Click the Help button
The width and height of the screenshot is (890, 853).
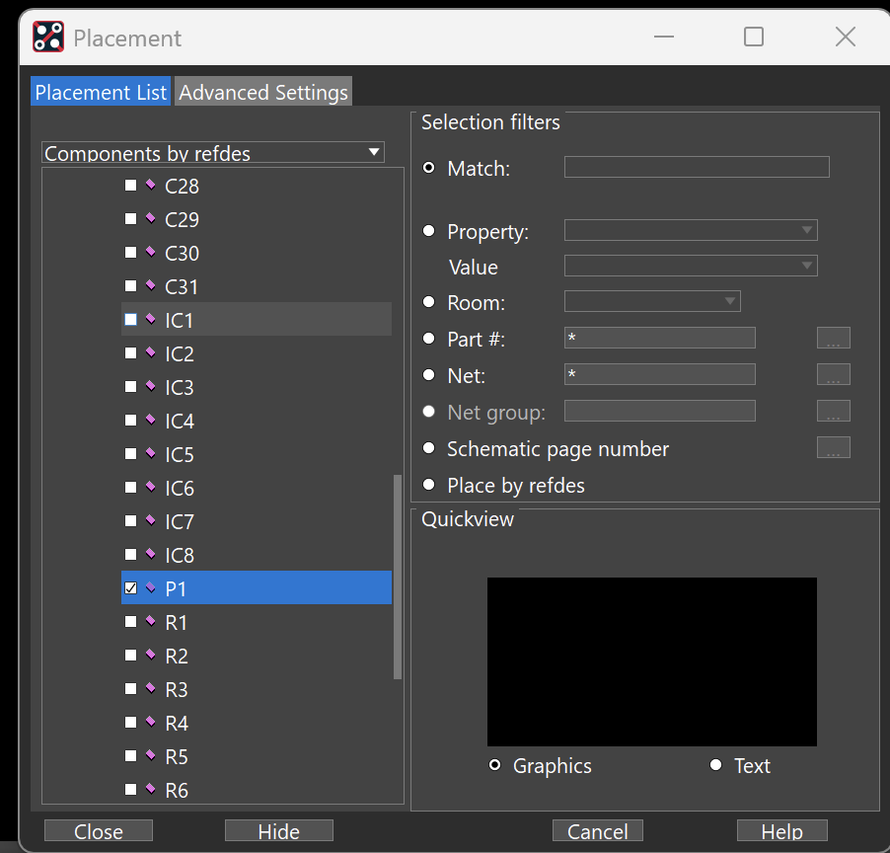[781, 831]
